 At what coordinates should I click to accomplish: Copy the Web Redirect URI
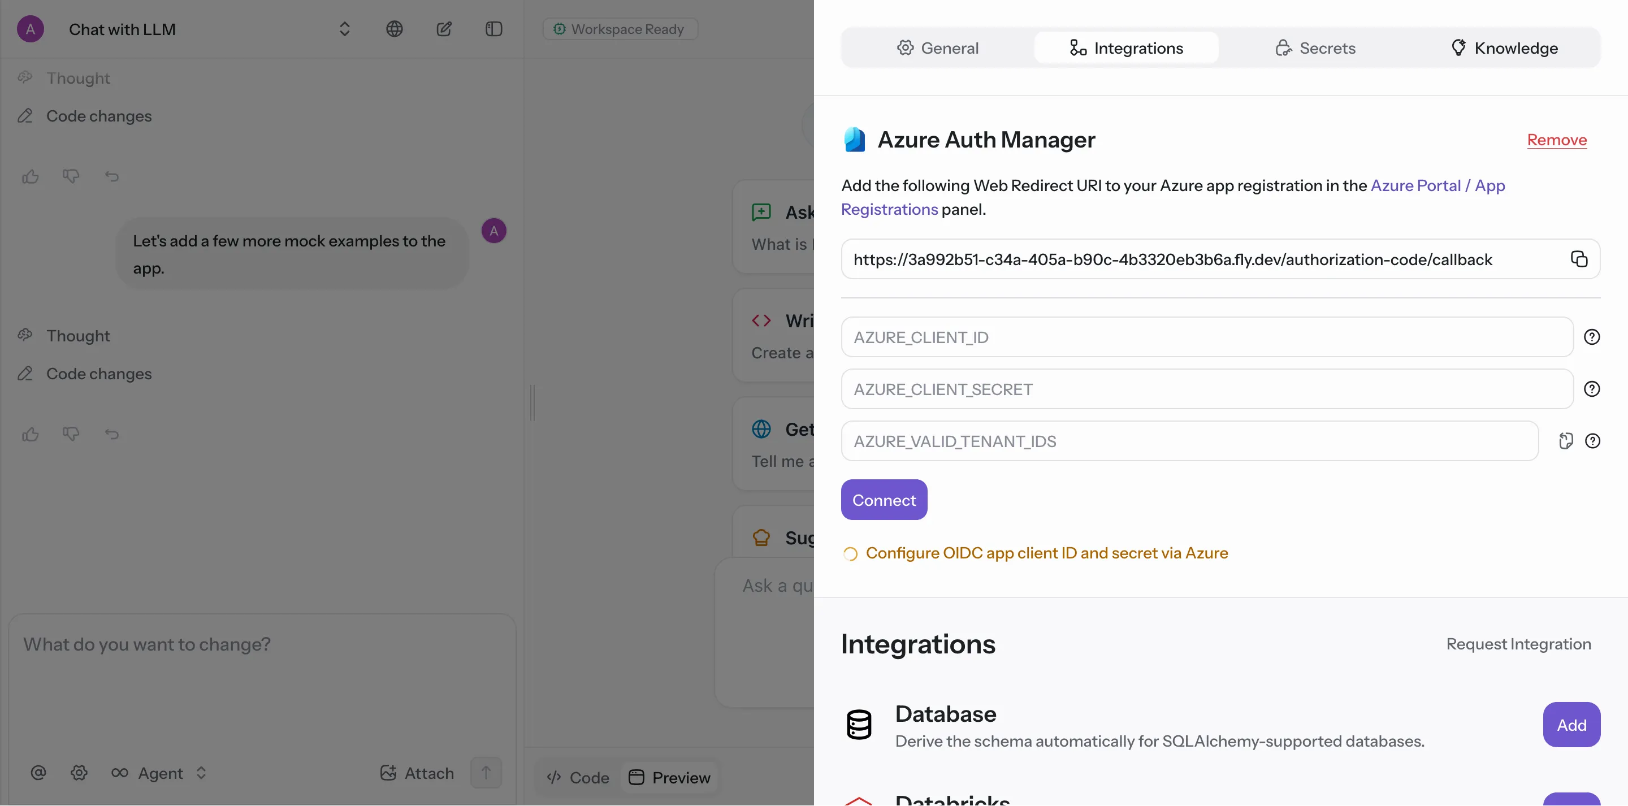1578,259
